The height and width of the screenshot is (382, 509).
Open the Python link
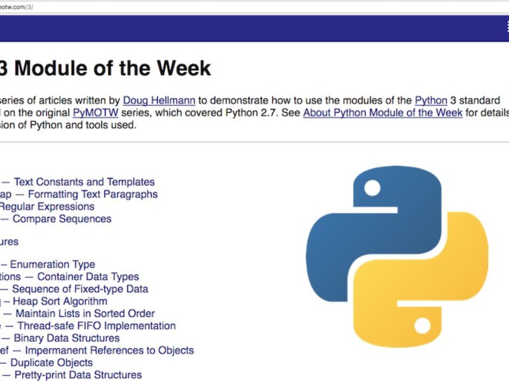tap(431, 101)
